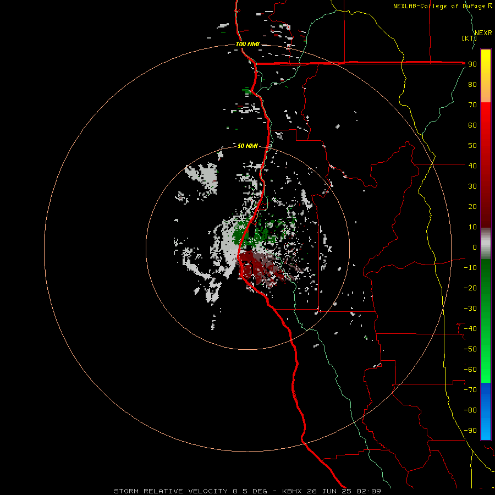Image resolution: width=495 pixels, height=495 pixels.
Task: Select the -90 value on velocity scale
Action: point(470,431)
